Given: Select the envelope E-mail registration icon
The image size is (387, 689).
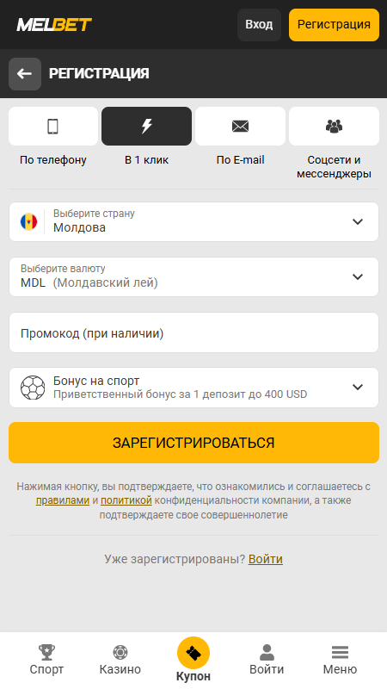Looking at the screenshot, I should [240, 126].
